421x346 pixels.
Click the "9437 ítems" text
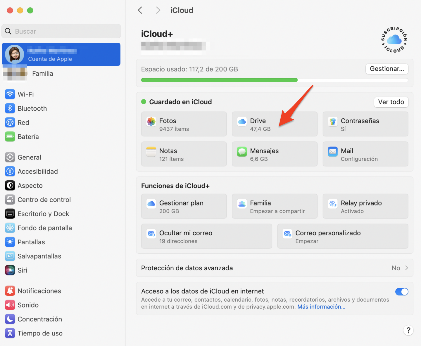pyautogui.click(x=174, y=129)
